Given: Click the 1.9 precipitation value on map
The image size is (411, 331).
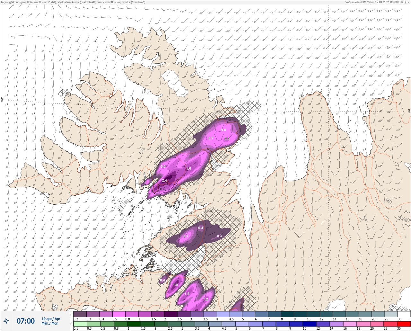Looking at the screenshot, I should tap(175, 285).
